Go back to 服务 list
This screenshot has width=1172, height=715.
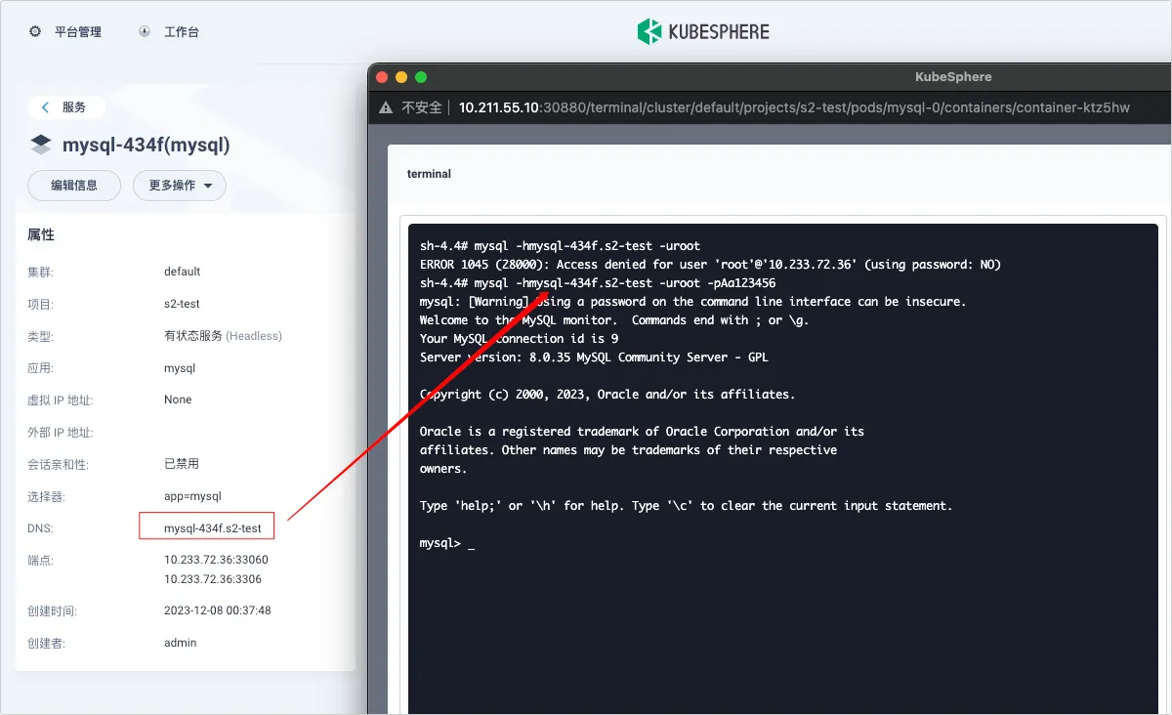tap(65, 107)
